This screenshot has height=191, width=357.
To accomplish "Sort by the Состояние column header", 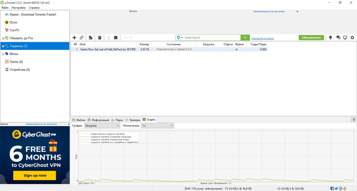I will 173,44.
